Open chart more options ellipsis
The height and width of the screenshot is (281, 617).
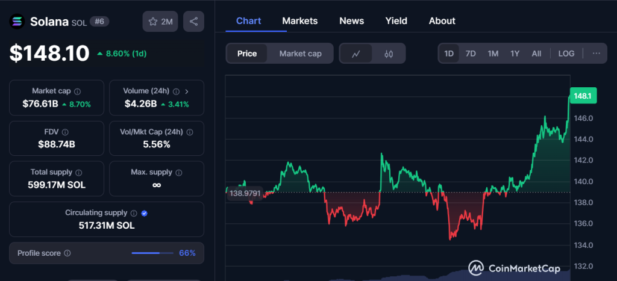point(597,54)
